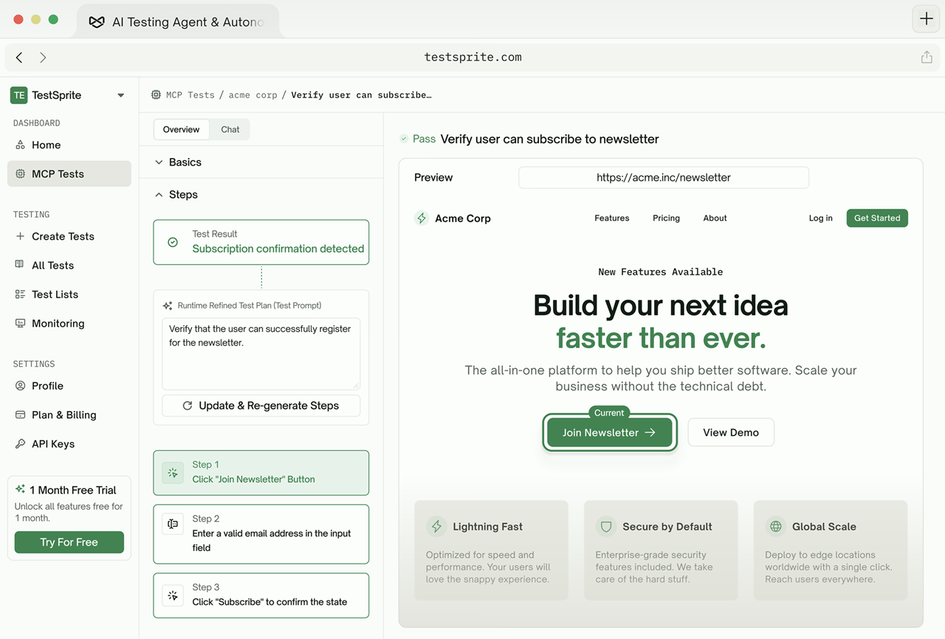
Task: Click the API Keys key icon
Action: tap(21, 443)
